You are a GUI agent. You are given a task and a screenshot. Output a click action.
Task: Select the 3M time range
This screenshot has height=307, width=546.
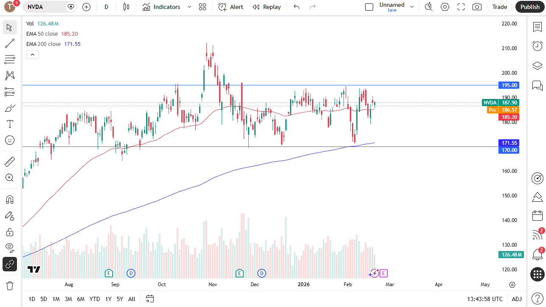point(68,299)
